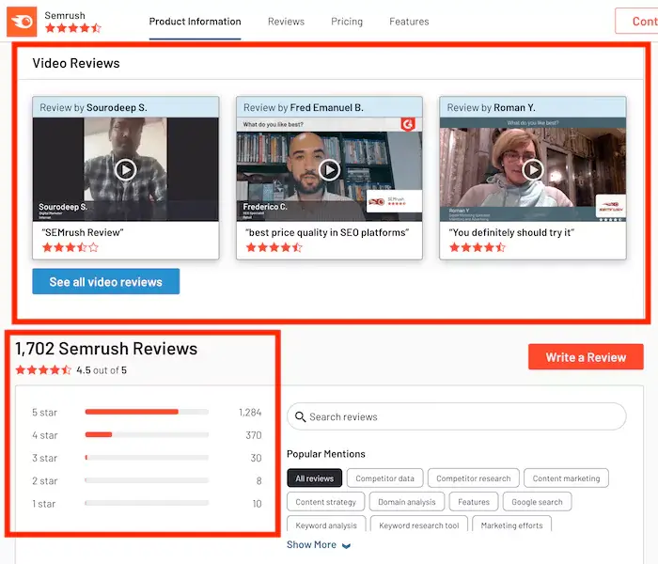Play Roman Y. video review
658x564 pixels.
pos(533,170)
